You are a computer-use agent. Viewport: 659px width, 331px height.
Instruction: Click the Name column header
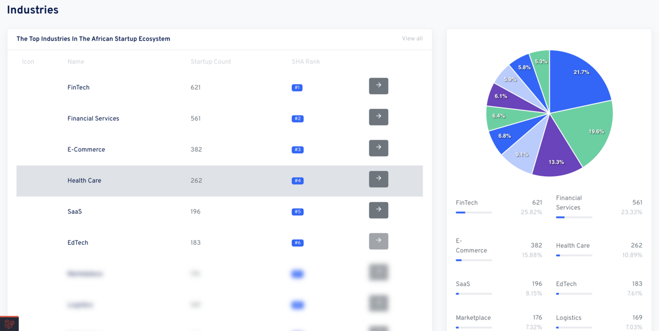point(75,62)
